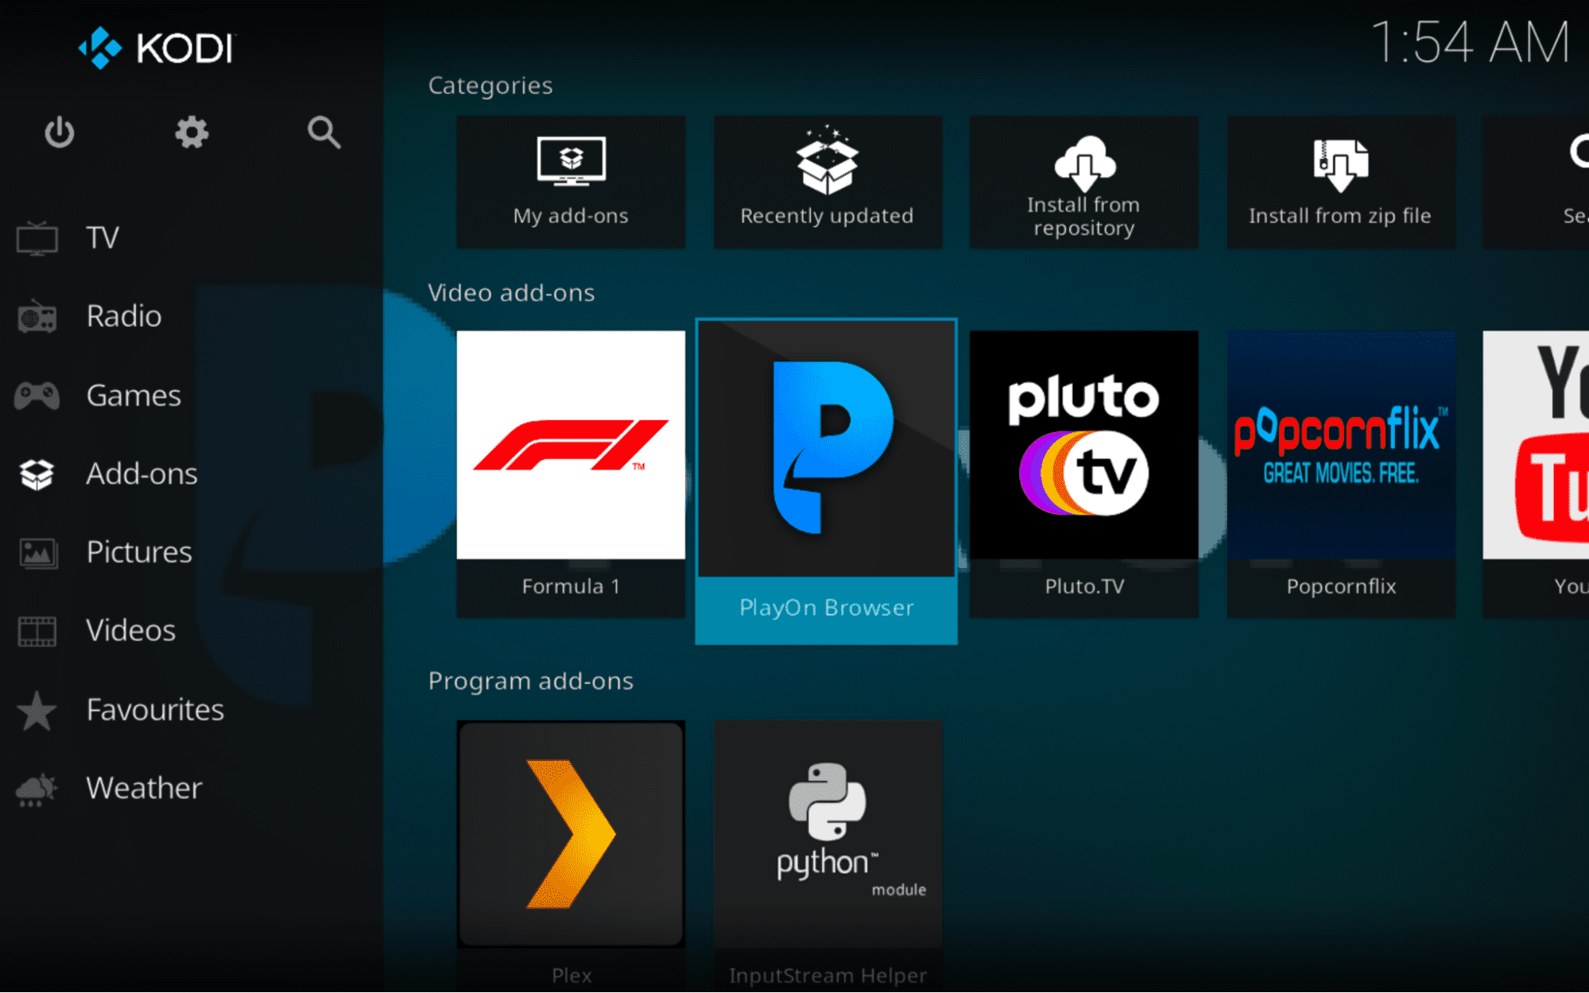Image resolution: width=1589 pixels, height=993 pixels.
Task: Click the My add-ons category
Action: [x=572, y=176]
